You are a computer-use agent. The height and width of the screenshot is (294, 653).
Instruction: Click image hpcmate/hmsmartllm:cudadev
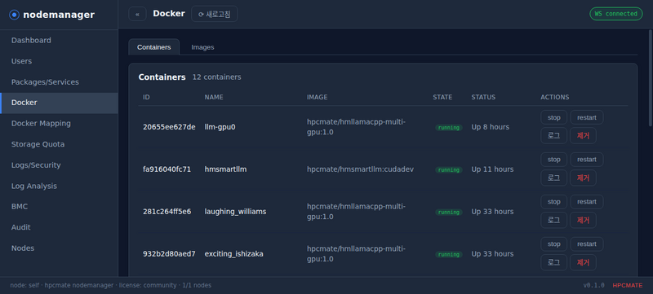pos(360,169)
